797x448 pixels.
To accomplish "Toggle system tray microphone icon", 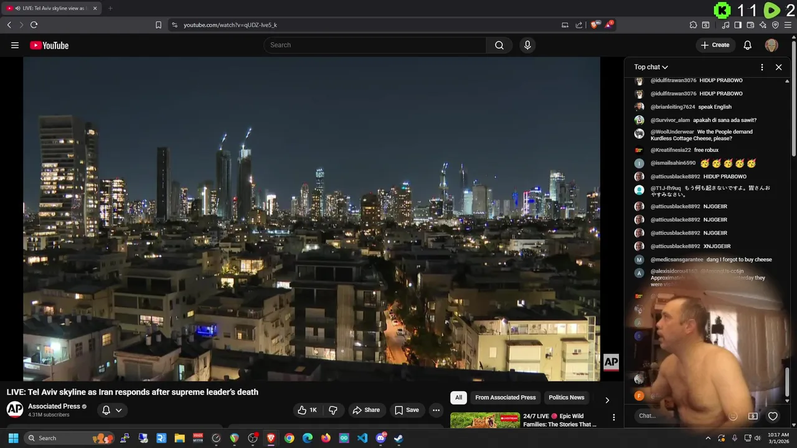I will coord(735,438).
